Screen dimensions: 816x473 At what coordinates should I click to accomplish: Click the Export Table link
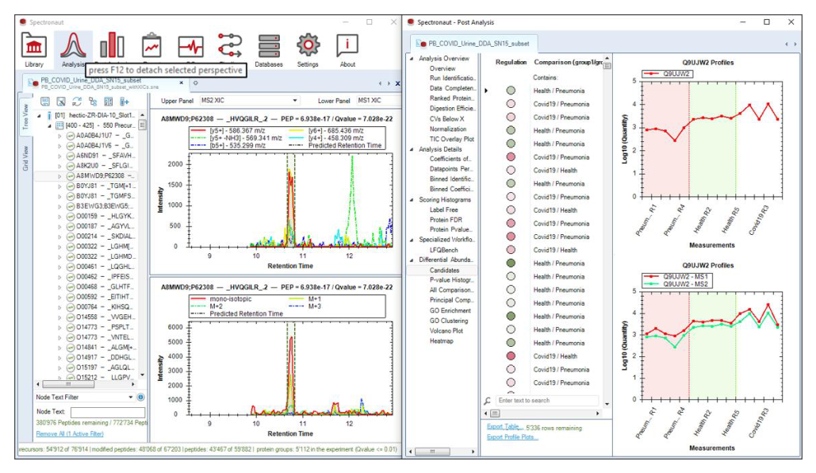click(505, 427)
